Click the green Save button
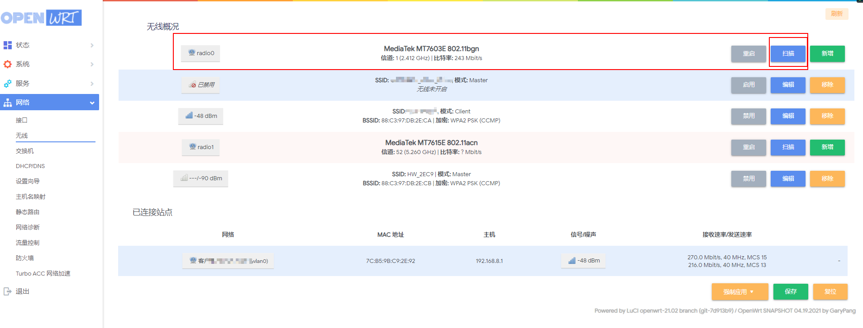Screen dimensions: 863x328 [x=791, y=292]
